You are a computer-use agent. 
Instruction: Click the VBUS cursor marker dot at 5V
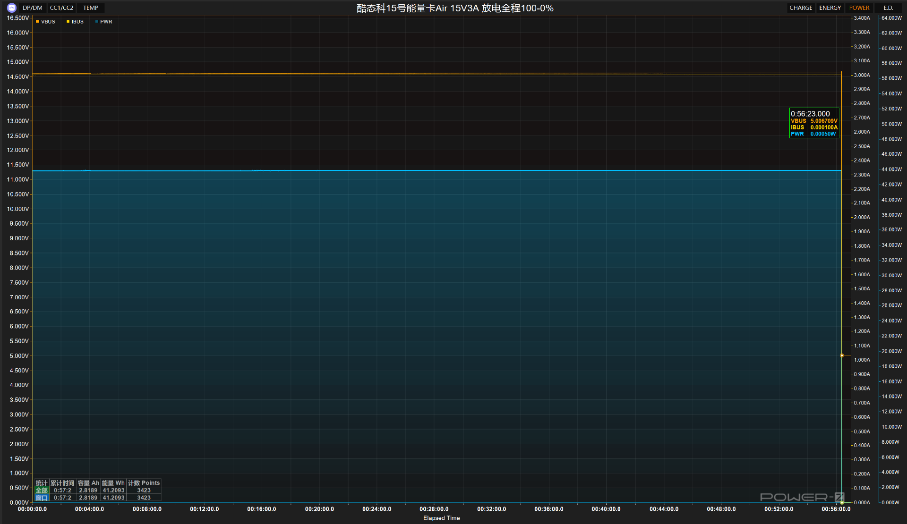point(842,355)
